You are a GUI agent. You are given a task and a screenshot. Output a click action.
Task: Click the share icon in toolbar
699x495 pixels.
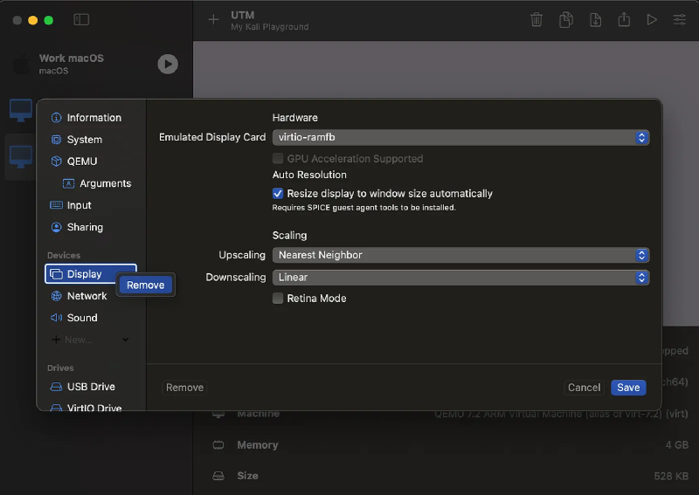point(624,19)
